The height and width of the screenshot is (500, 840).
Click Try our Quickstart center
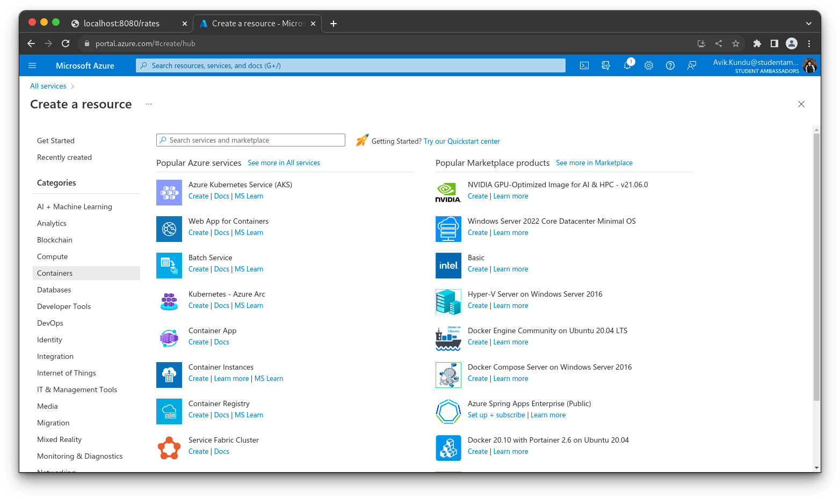coord(461,141)
